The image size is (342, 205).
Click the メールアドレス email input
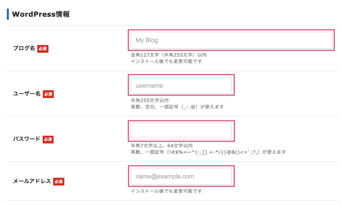181,176
